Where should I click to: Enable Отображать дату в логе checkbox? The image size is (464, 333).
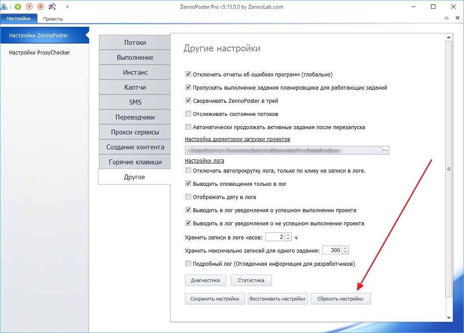click(188, 197)
